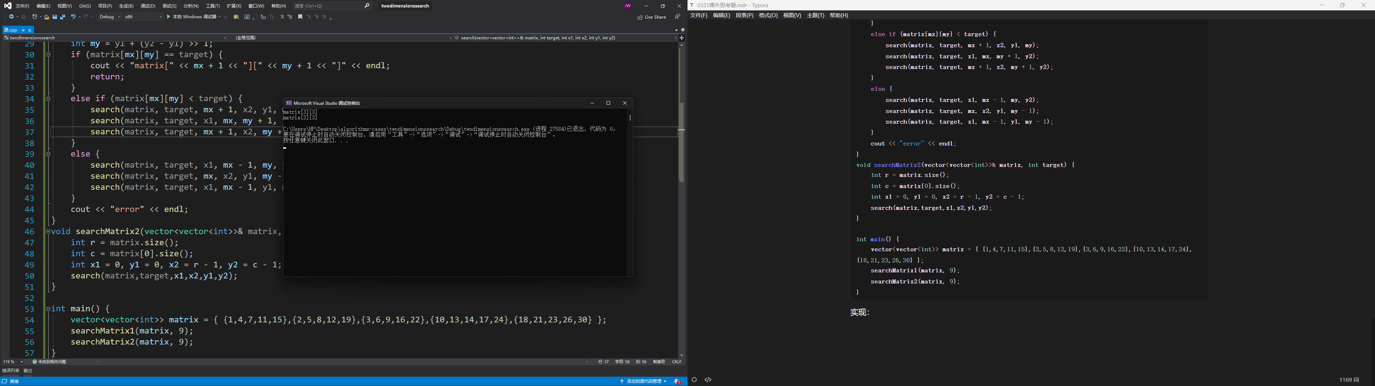This screenshot has width=1375, height=386.
Task: Toggle source code mode in Typora
Action: point(708,380)
